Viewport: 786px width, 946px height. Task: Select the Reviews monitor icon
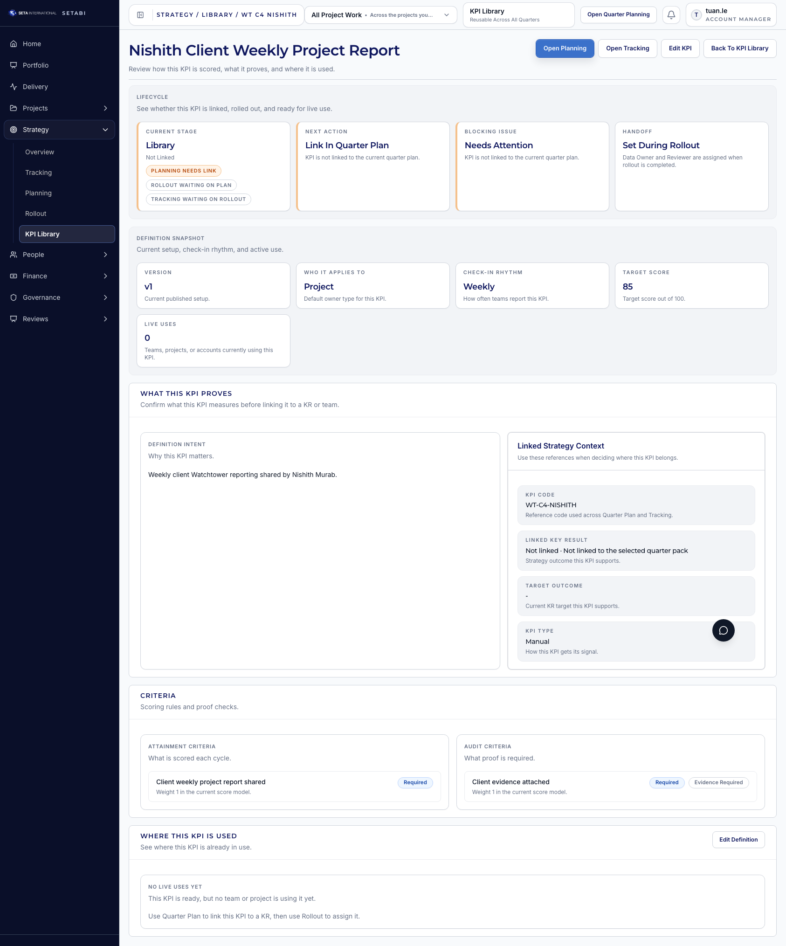[13, 318]
